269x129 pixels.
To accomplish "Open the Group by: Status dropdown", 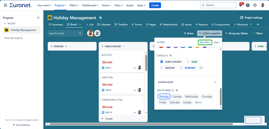I will tap(236, 33).
